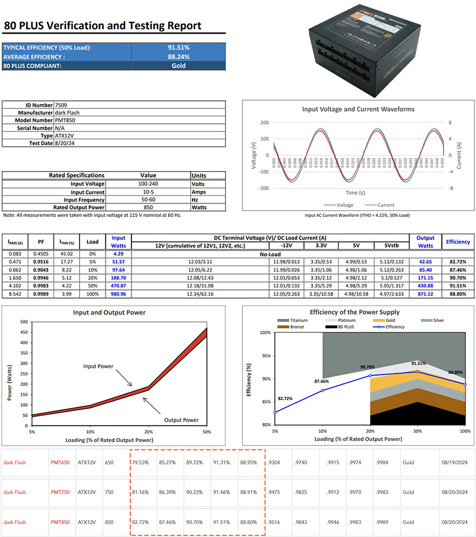This screenshot has height=537, width=476.
Task: Click the Input Power label in power chart
Action: [x=98, y=366]
